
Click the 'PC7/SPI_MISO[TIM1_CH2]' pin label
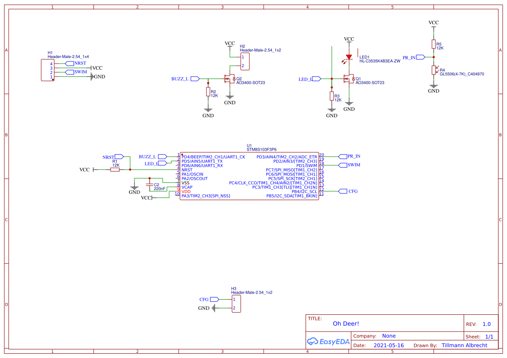291,170
